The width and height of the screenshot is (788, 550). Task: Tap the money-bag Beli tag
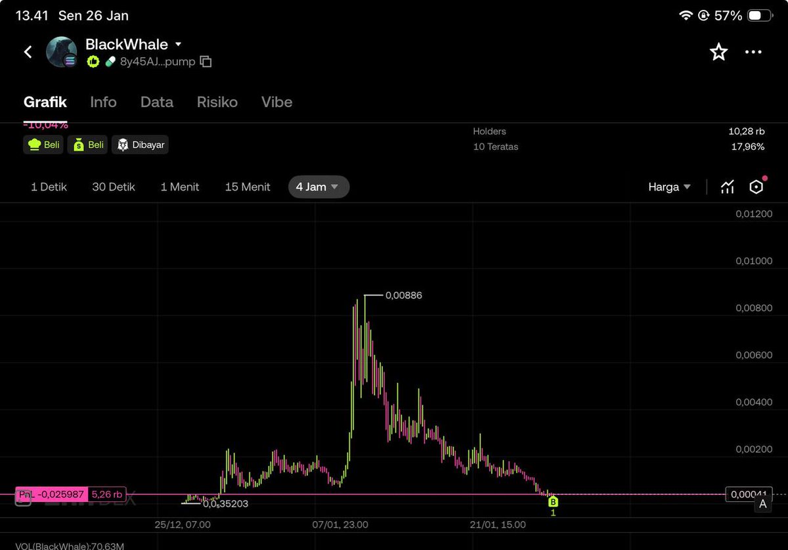[87, 145]
